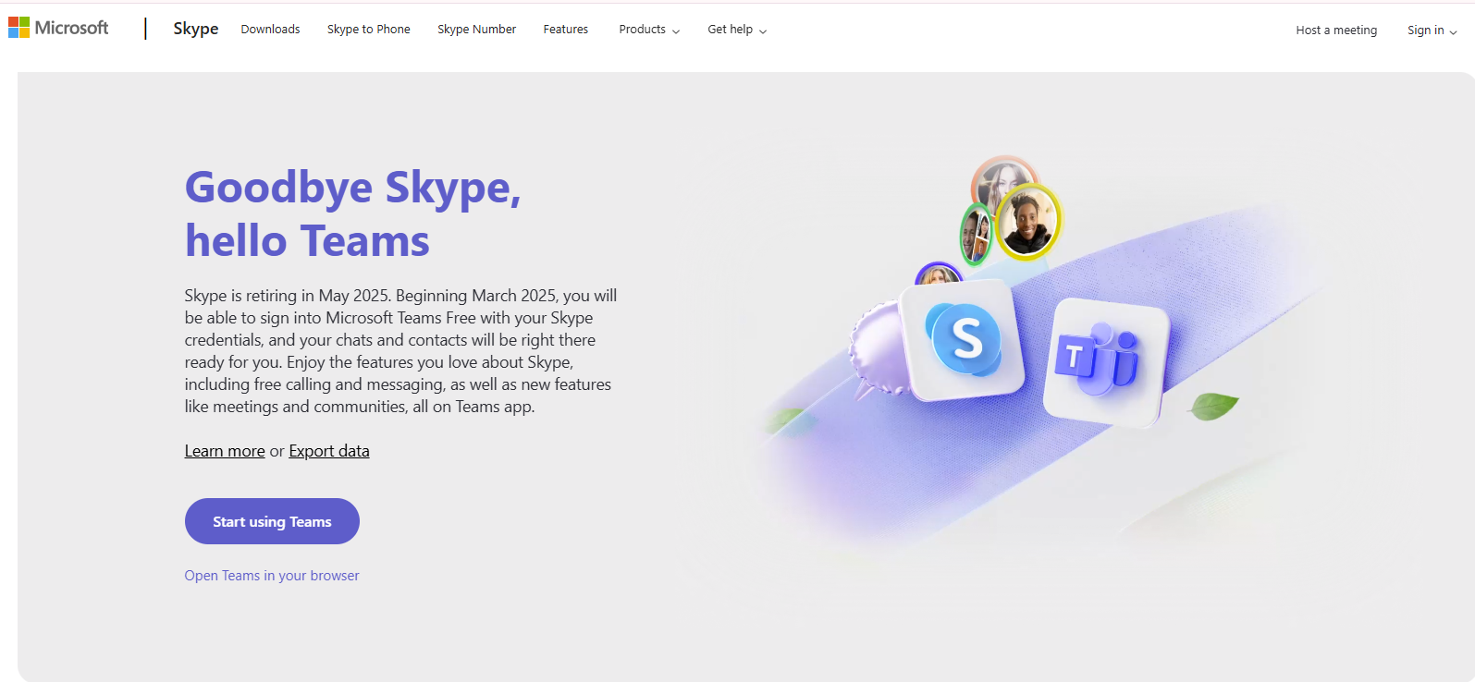Click the Microsoft logo

[58, 28]
